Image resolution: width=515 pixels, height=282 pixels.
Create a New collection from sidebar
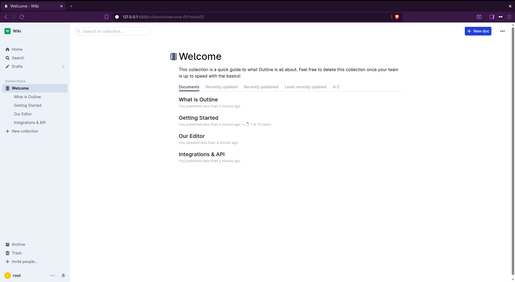(x=35, y=131)
